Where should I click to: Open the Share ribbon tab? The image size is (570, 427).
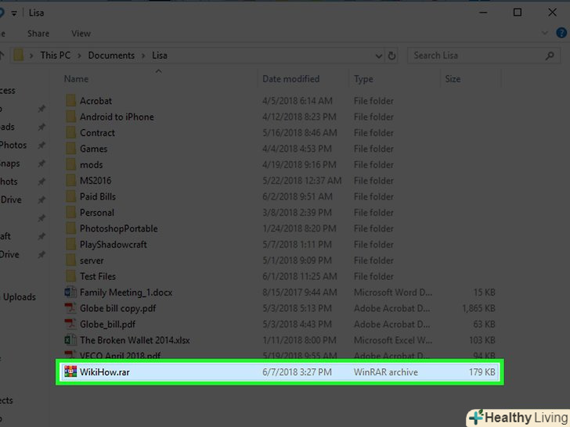pos(38,34)
